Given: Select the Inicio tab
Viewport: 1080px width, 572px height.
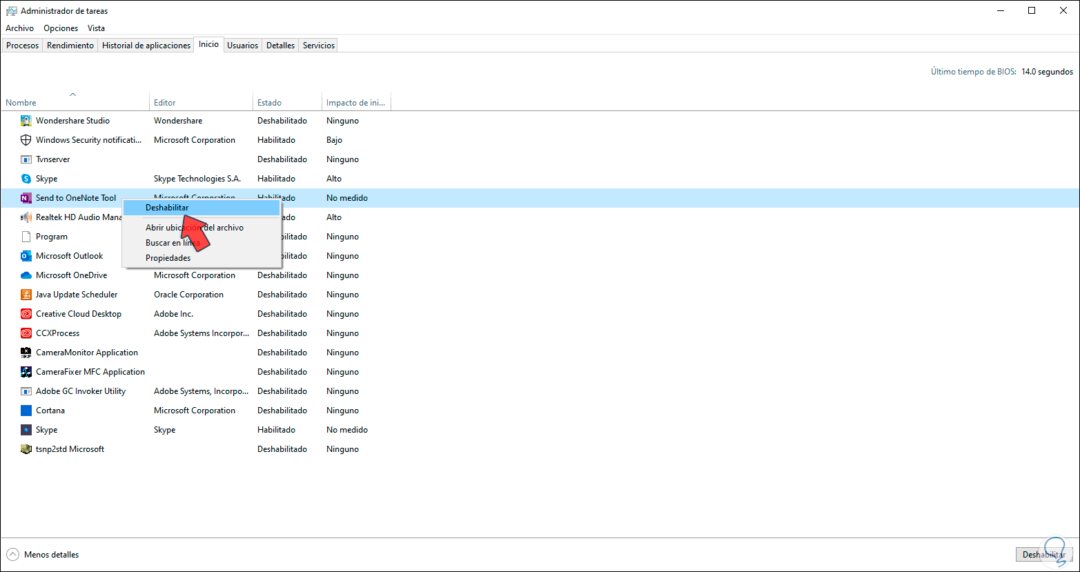Looking at the screenshot, I should point(208,44).
